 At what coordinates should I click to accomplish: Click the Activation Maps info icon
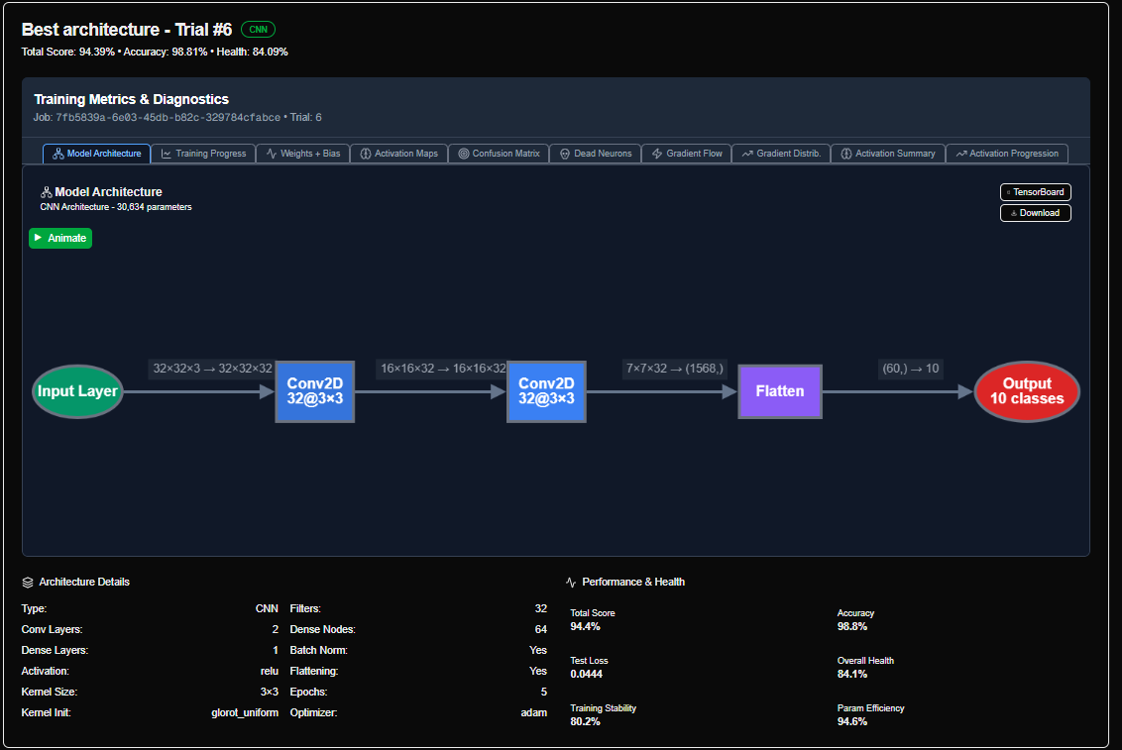[365, 154]
